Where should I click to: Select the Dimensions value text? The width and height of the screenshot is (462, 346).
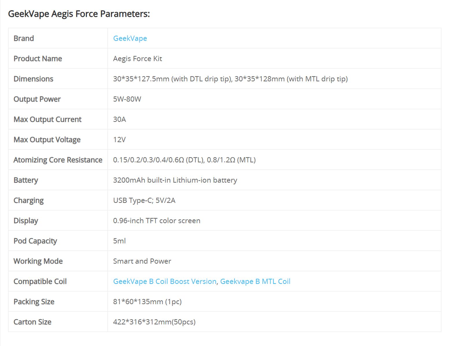230,79
